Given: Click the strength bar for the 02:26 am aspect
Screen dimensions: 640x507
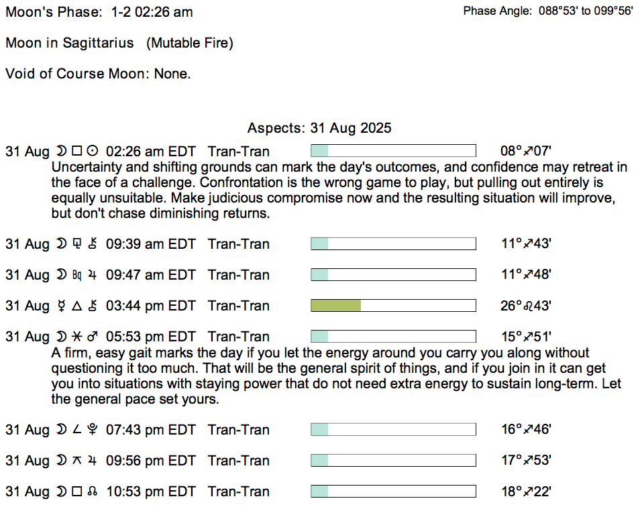Looking at the screenshot, I should click(x=393, y=151).
